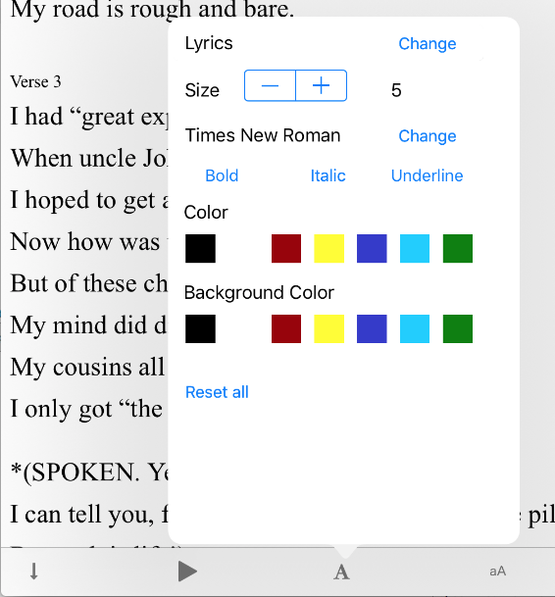Set dark blue Background Color swatch
Viewport: 555px width, 597px height.
pos(372,329)
